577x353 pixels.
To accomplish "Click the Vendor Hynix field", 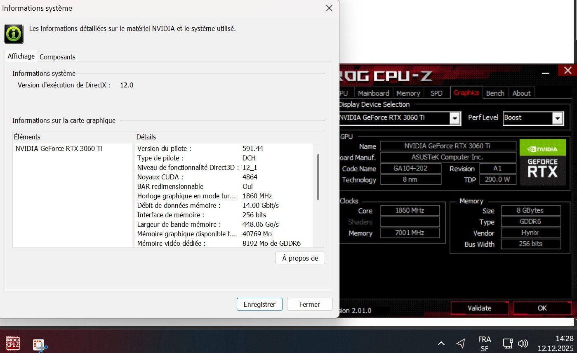I will point(531,233).
